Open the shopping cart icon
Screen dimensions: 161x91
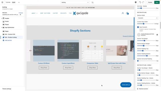127,13
